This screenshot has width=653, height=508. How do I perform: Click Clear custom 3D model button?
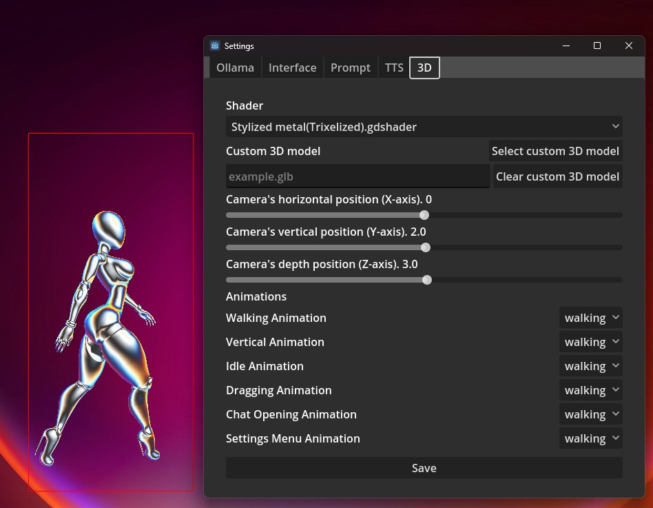coord(557,176)
